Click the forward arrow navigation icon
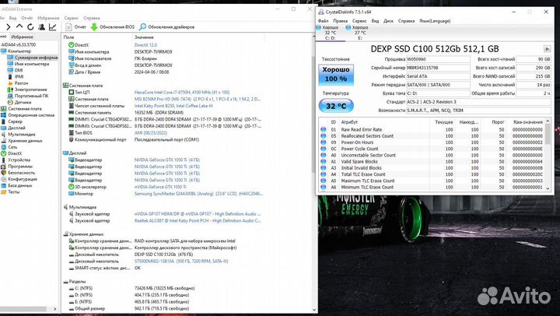560x316 pixels. point(9,26)
